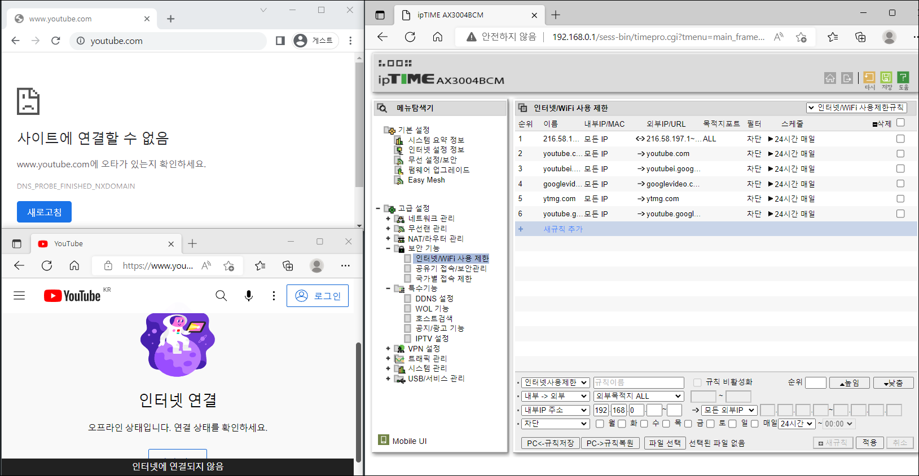Click the menu search magnifier icon
The image size is (919, 476).
tap(382, 108)
